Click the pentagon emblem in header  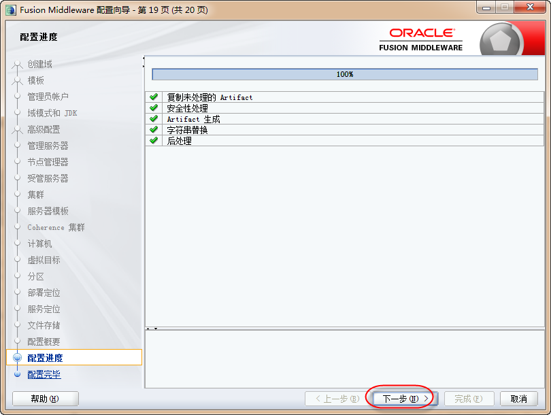[500, 40]
